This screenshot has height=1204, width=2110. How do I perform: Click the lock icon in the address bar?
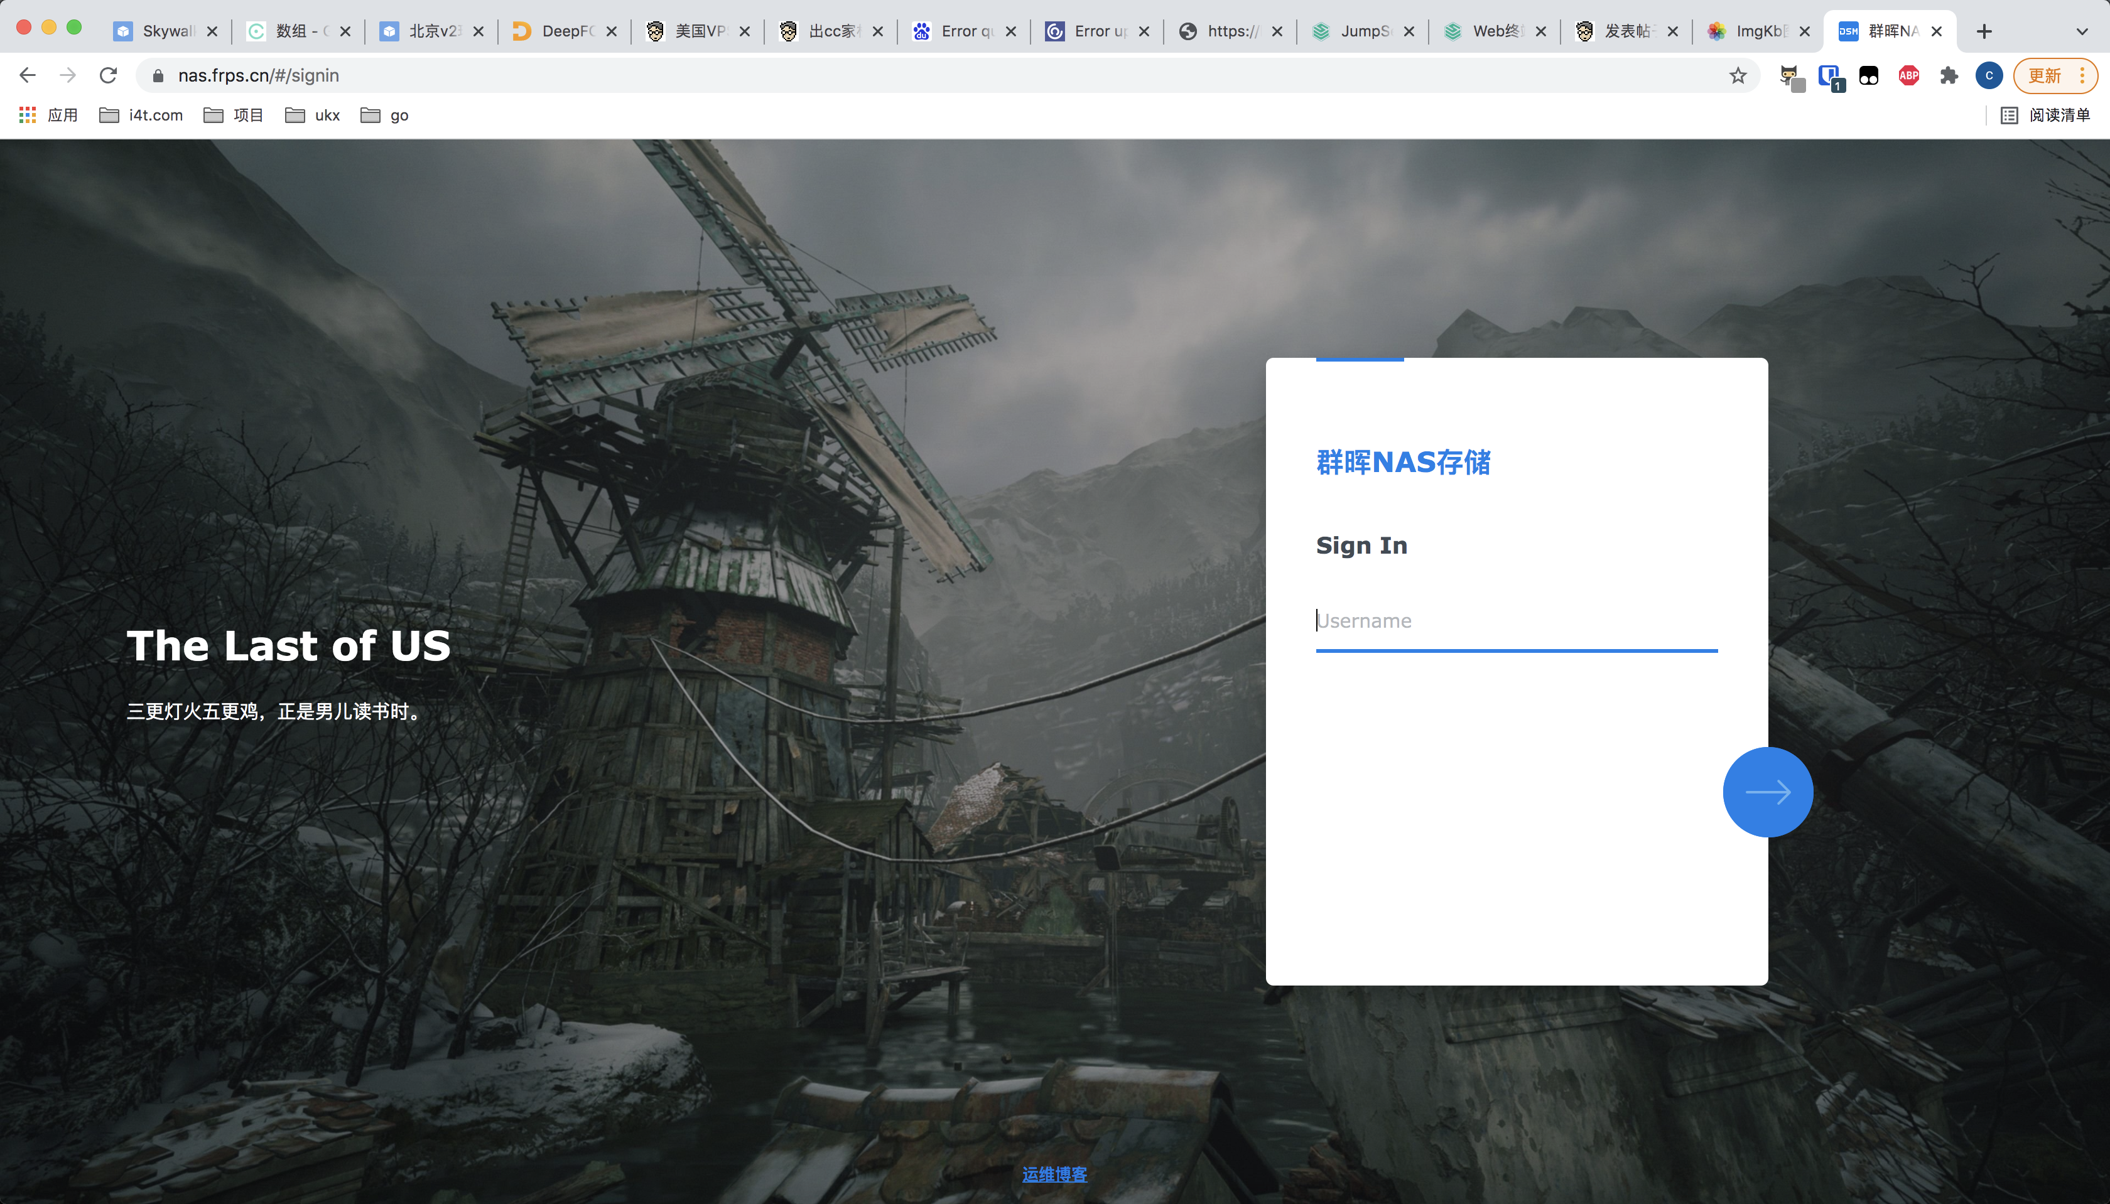point(158,76)
